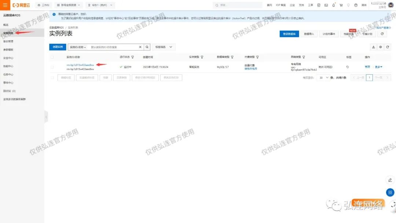This screenshot has height=223, width=396.
Task: Click the magnifier search button
Action: tap(147, 47)
